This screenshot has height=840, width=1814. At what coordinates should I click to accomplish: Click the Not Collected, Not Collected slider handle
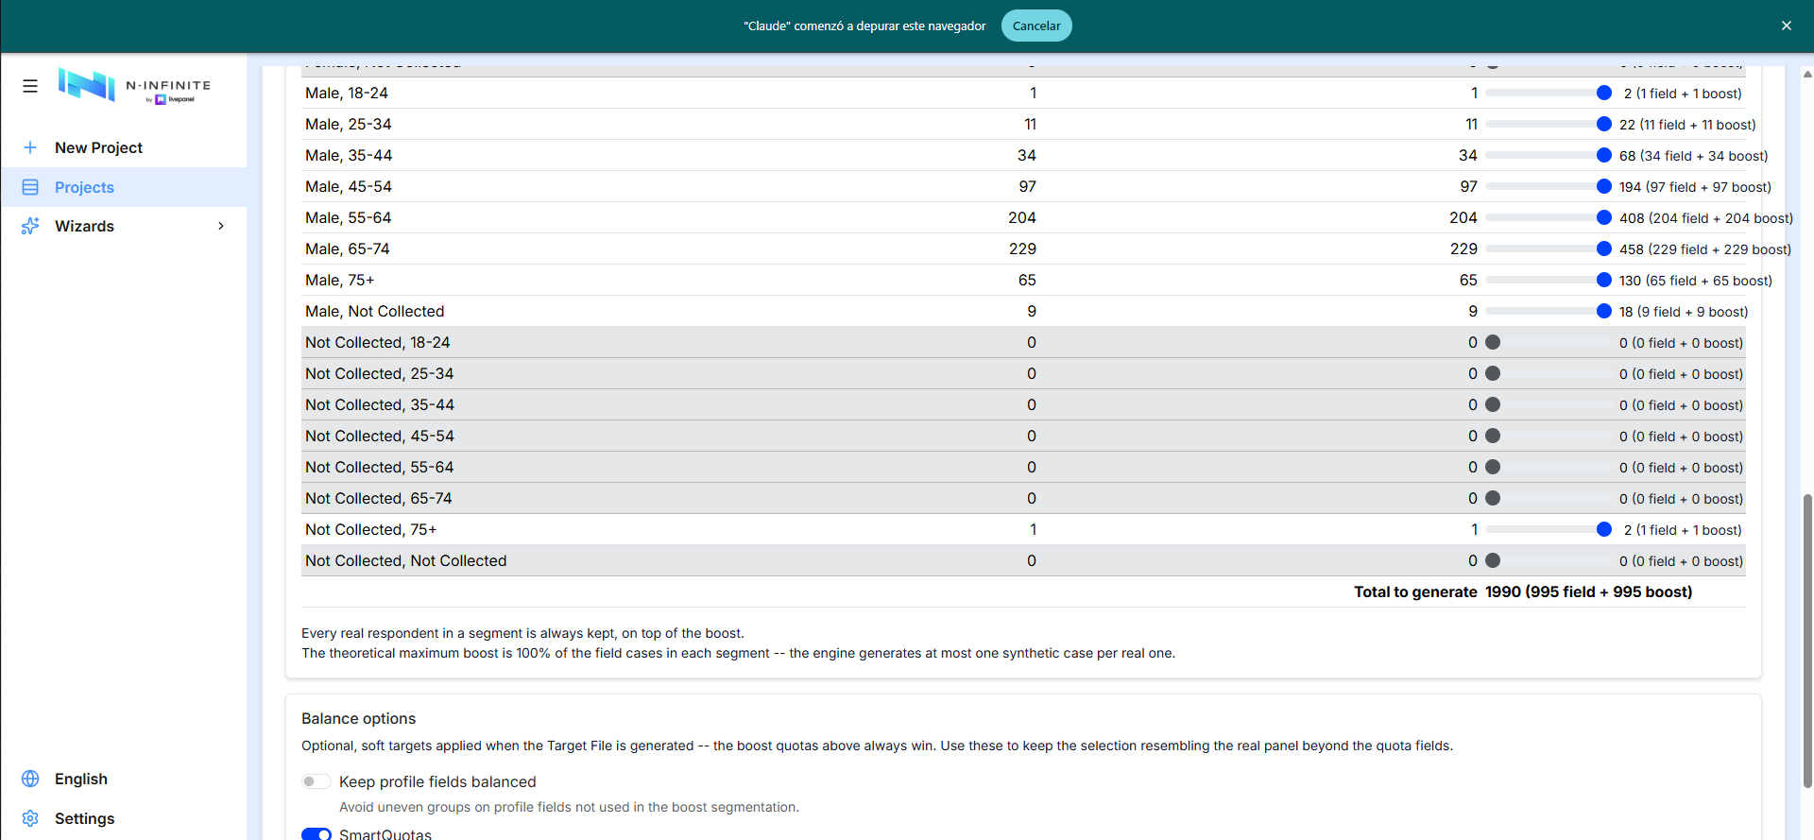pos(1493,560)
